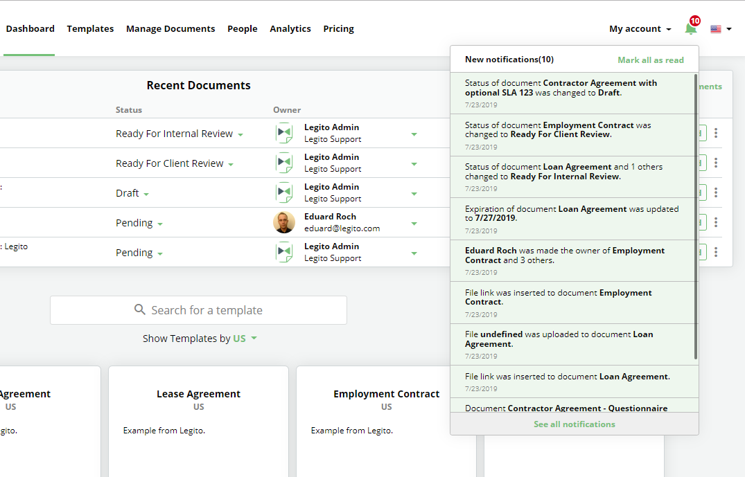Click See all notifications
The width and height of the screenshot is (745, 477).
click(574, 424)
